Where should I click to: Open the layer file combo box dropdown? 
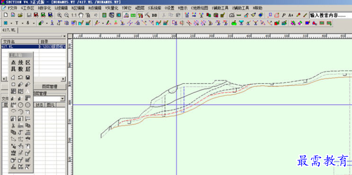point(63,99)
